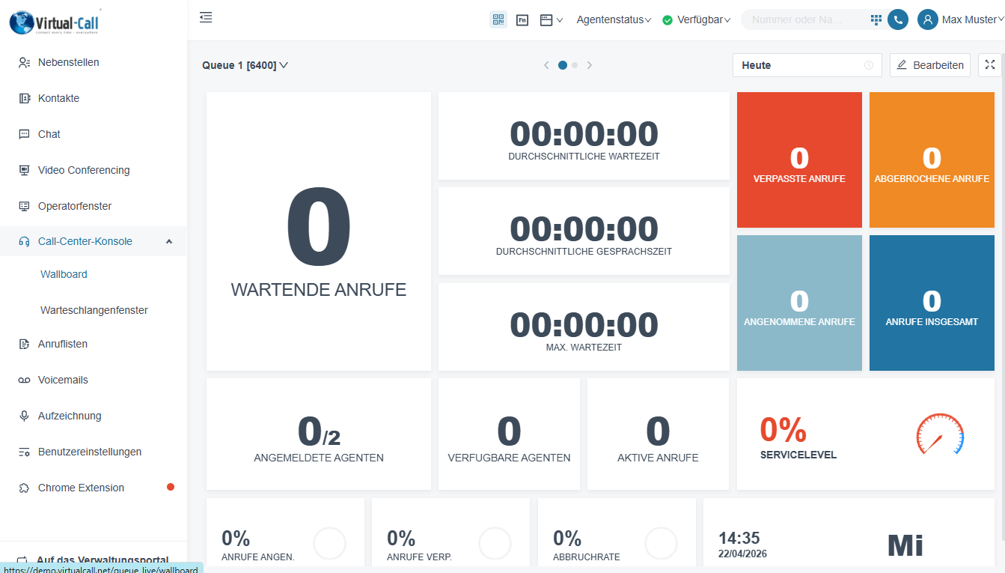Click the Nebenstellen people icon
Screen dimensions: 1005x573
click(x=24, y=63)
